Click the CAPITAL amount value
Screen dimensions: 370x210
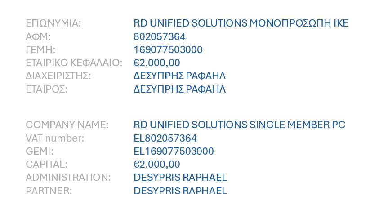[x=157, y=164]
